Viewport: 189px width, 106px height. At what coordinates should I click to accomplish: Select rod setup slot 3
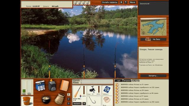pos(69,103)
